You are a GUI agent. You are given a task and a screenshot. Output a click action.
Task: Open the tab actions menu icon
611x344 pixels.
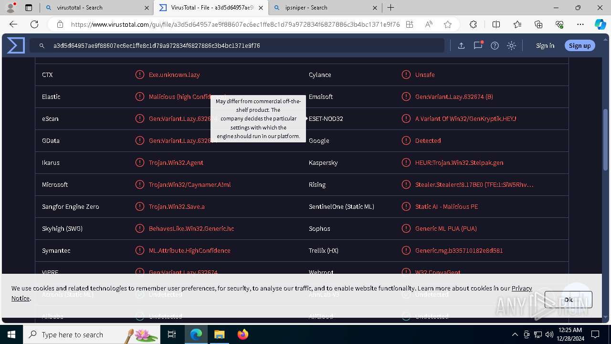click(29, 8)
